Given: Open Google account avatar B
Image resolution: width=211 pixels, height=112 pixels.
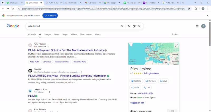Looking at the screenshot, I should tap(203, 26).
